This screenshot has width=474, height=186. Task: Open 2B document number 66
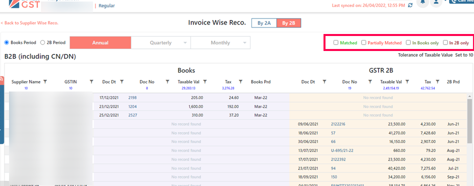[x=333, y=141]
